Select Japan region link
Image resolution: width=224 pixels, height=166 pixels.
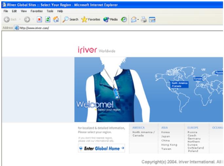[166, 136]
